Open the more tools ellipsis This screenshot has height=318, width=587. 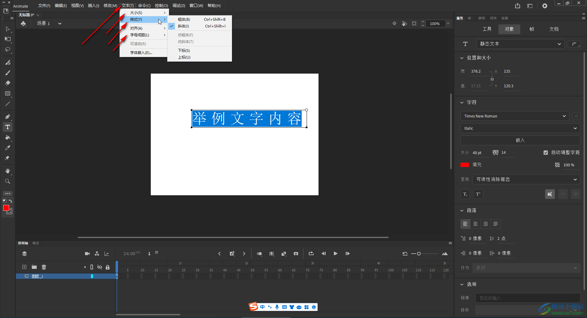pyautogui.click(x=8, y=193)
